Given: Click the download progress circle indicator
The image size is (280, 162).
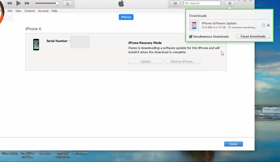Looking at the screenshot, I should (263, 25).
